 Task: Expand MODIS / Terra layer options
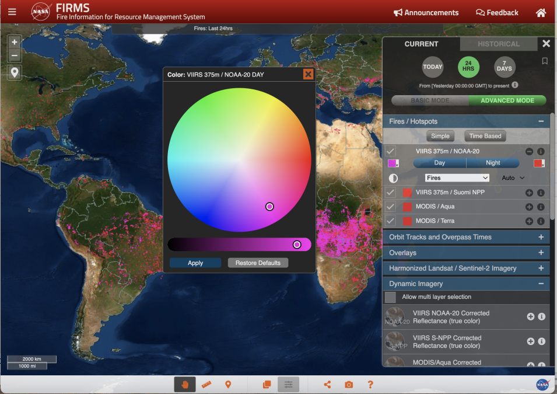[x=529, y=221]
